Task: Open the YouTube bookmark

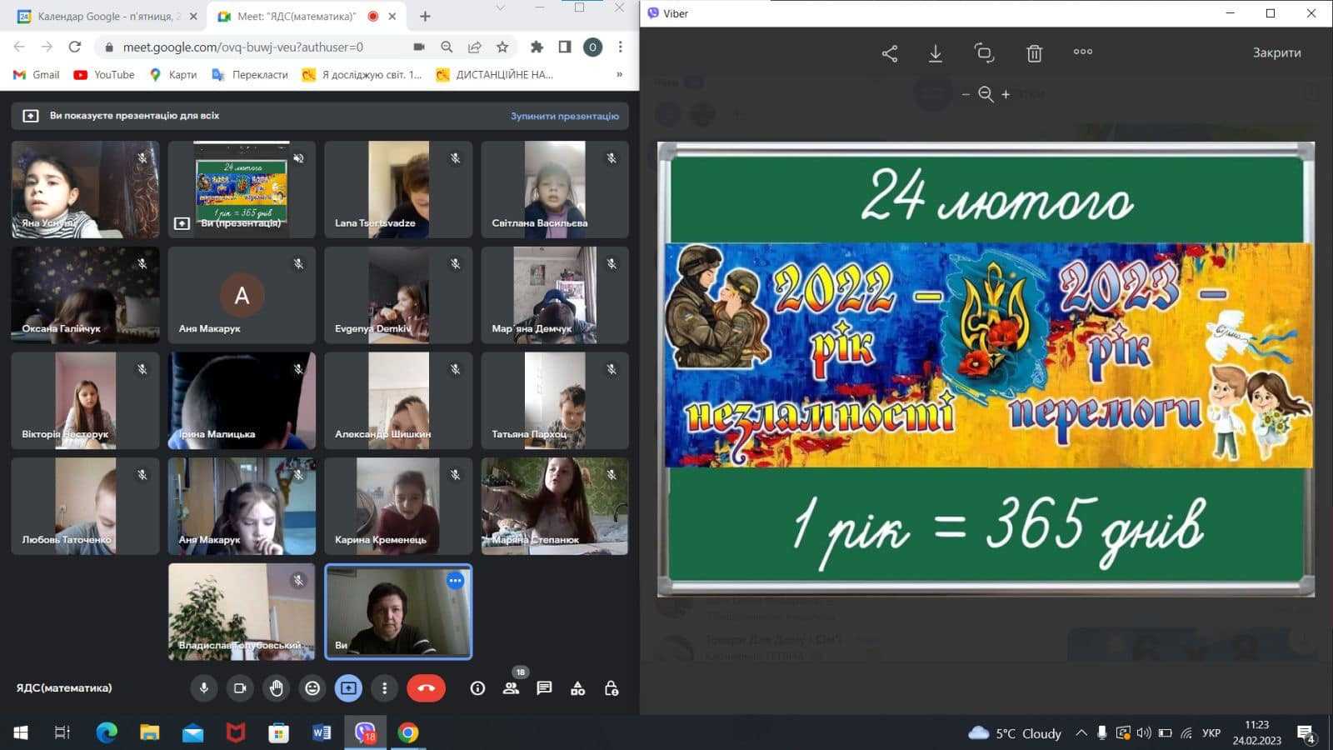Action: pyautogui.click(x=104, y=74)
